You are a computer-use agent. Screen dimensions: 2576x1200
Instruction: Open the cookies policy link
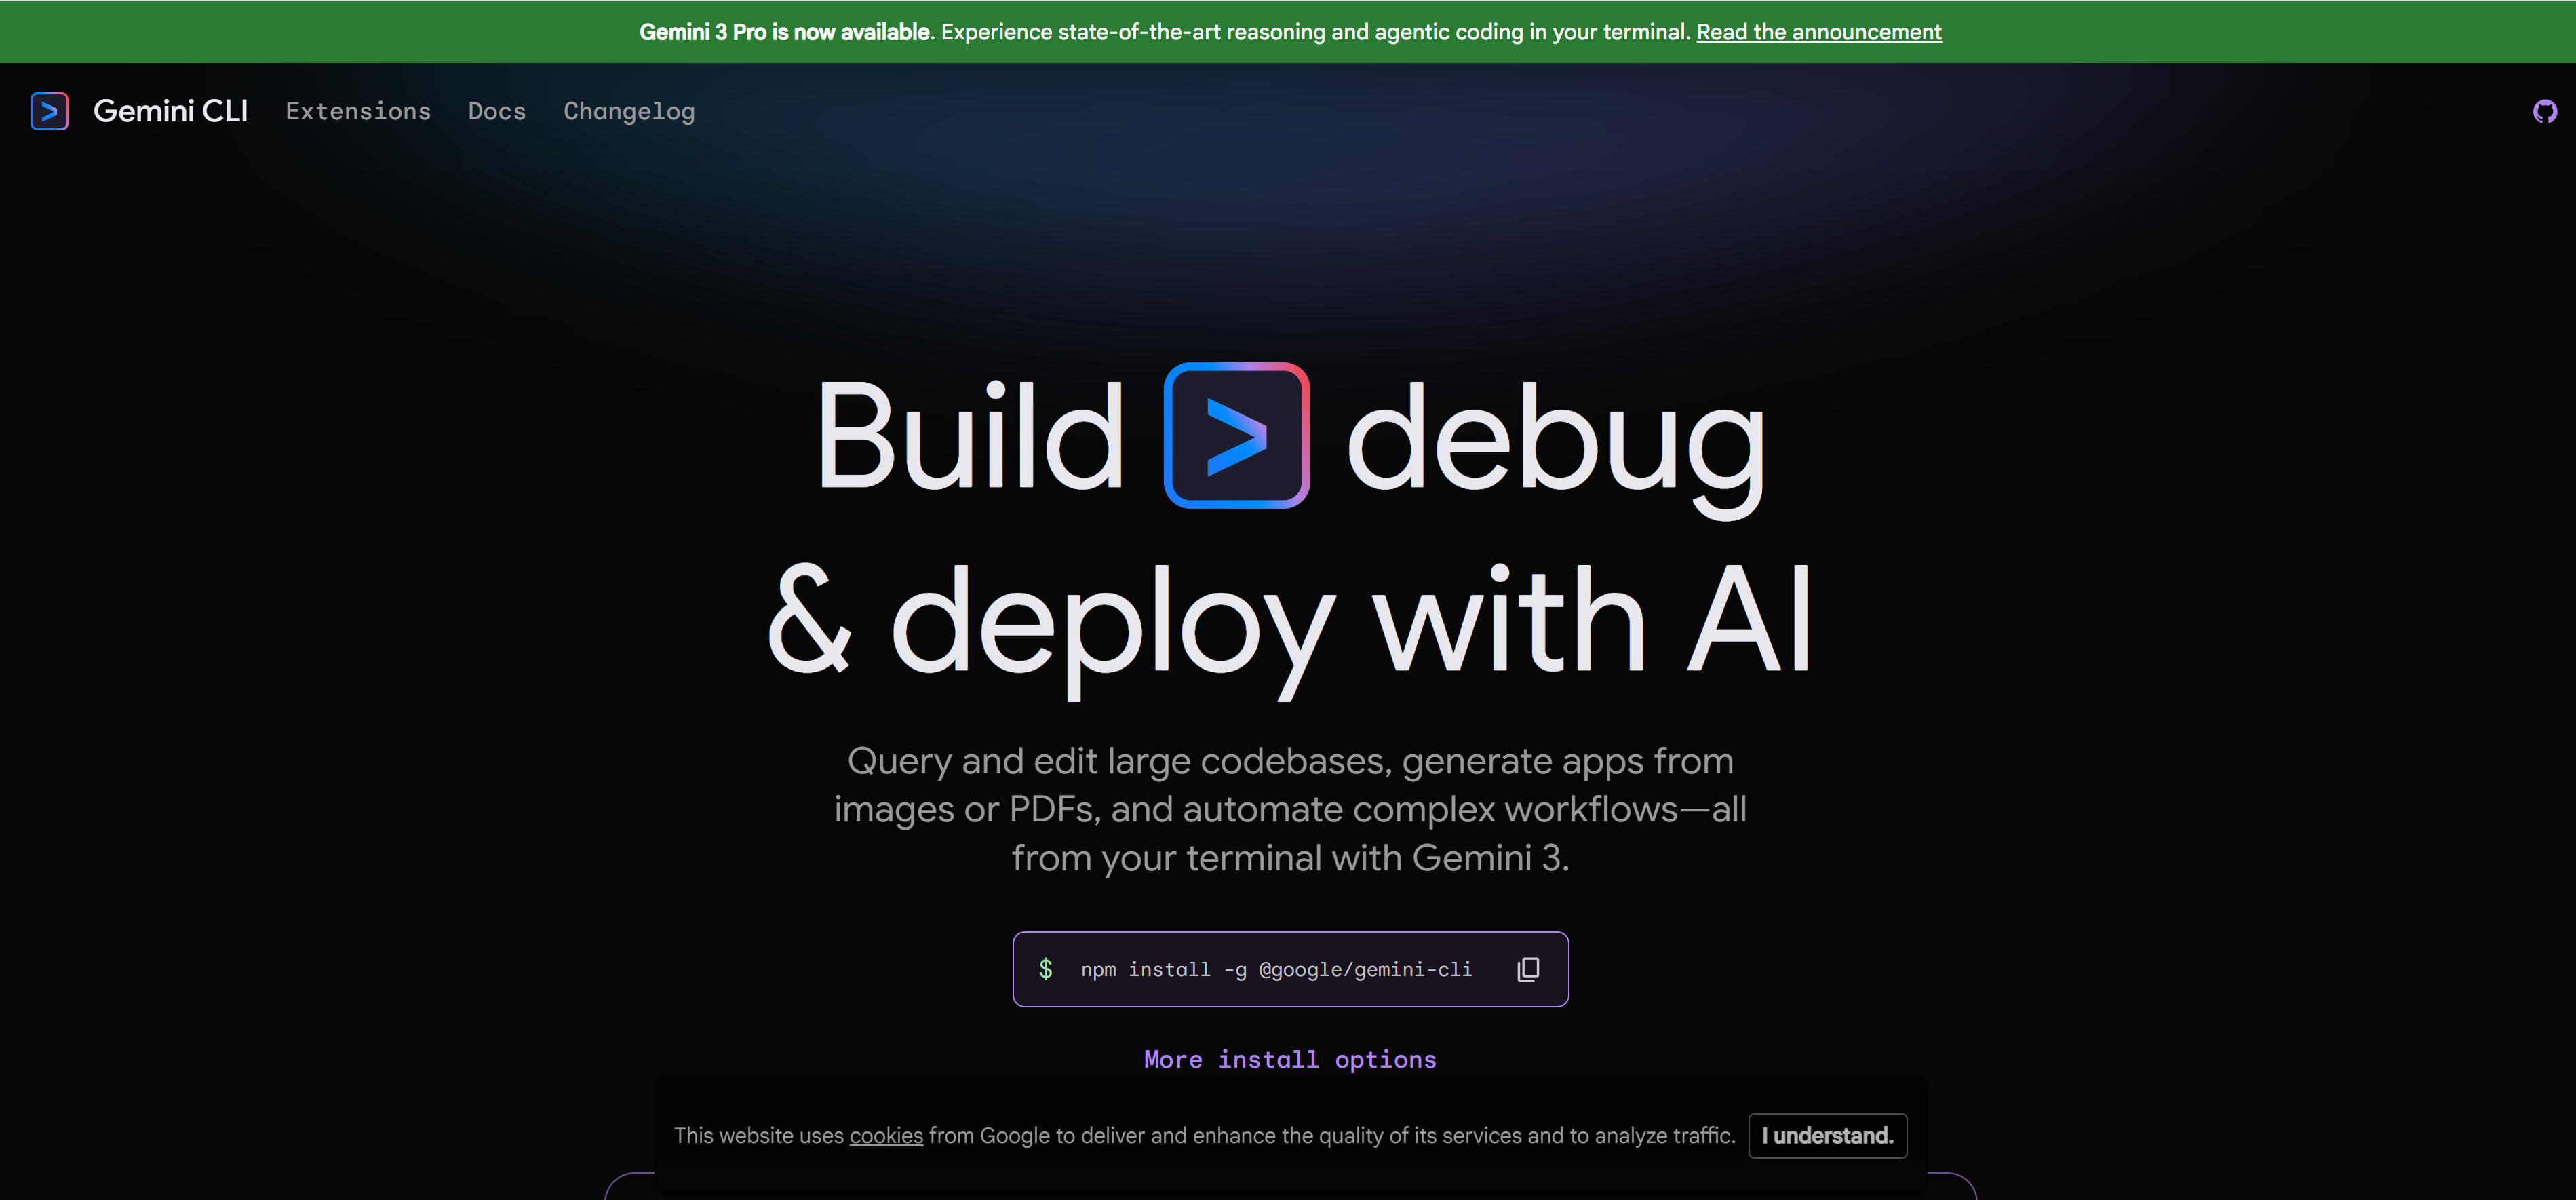[x=886, y=1136]
